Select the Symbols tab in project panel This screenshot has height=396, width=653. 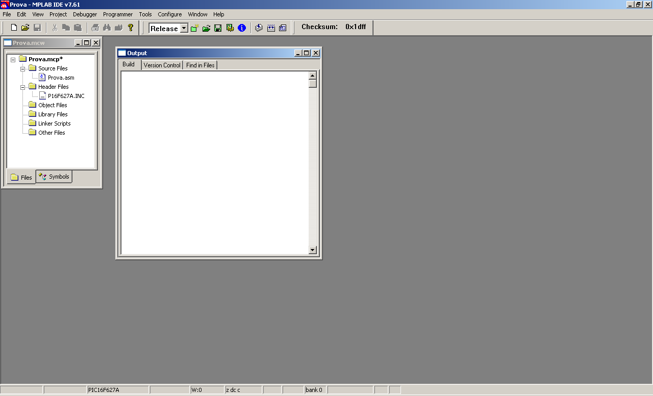point(55,177)
